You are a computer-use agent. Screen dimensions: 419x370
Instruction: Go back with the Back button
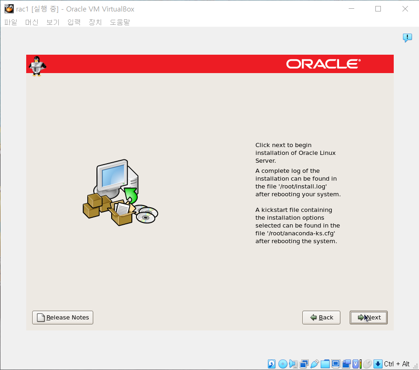pos(321,317)
